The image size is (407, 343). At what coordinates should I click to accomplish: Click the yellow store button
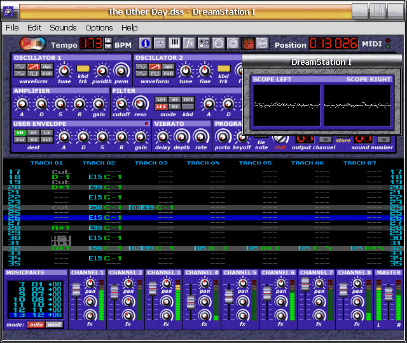[x=343, y=140]
